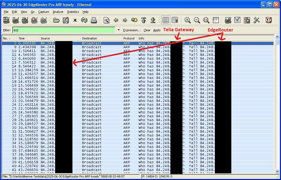The height and width of the screenshot is (180, 281).
Task: Save capture file as icon
Action: pyautogui.click(x=66, y=20)
